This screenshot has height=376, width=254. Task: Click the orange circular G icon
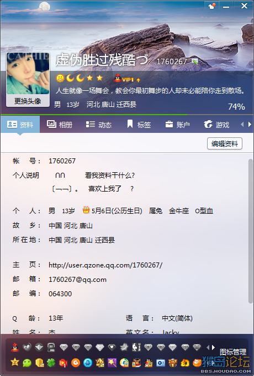76,363
